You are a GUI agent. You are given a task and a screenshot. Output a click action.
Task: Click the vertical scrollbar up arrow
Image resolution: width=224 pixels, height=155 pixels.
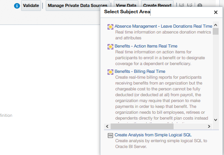[x=215, y=25]
